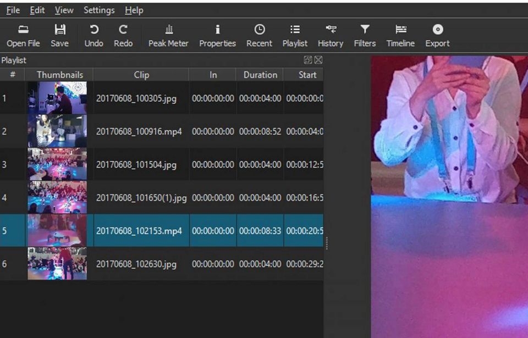This screenshot has width=528, height=338.
Task: Show the Peak Meter panel
Action: pos(168,35)
